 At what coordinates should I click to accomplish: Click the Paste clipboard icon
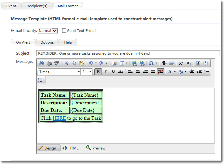82,63
